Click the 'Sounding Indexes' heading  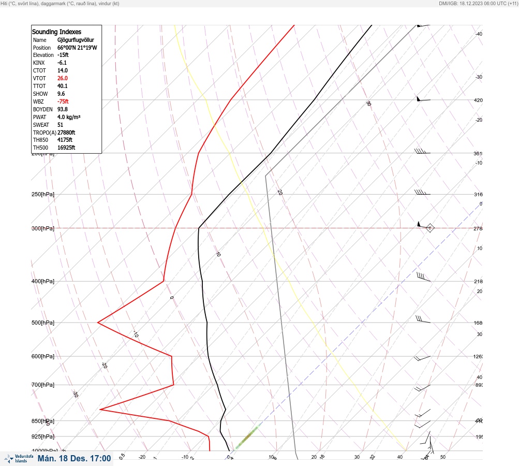(56, 32)
